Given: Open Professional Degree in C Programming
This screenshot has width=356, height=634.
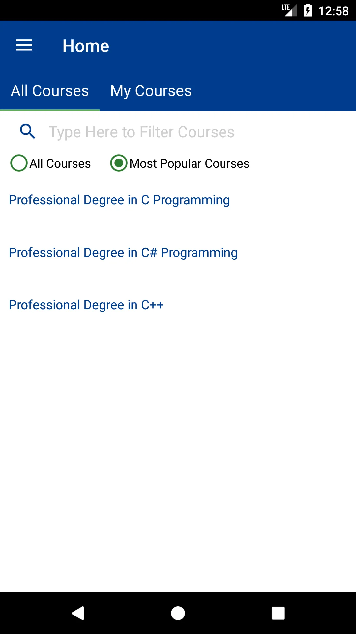Looking at the screenshot, I should pyautogui.click(x=178, y=200).
